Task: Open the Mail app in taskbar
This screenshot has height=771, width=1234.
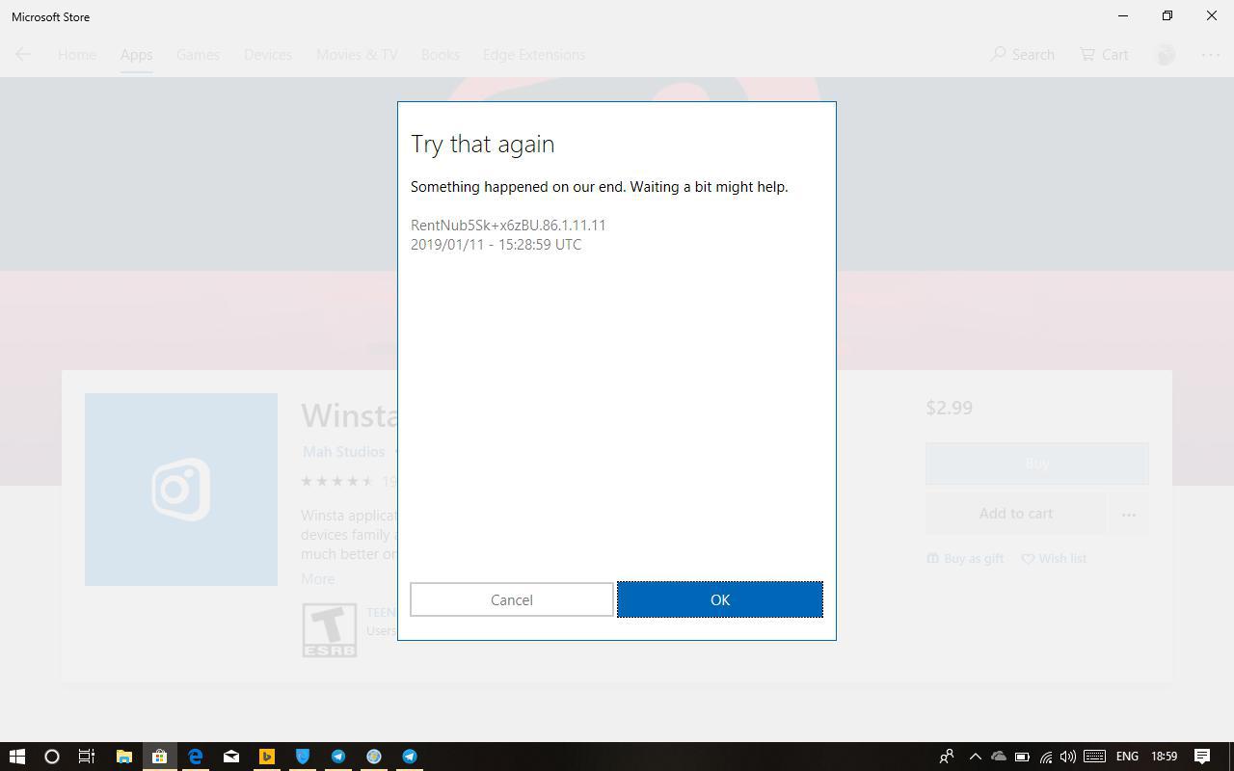Action: point(231,757)
